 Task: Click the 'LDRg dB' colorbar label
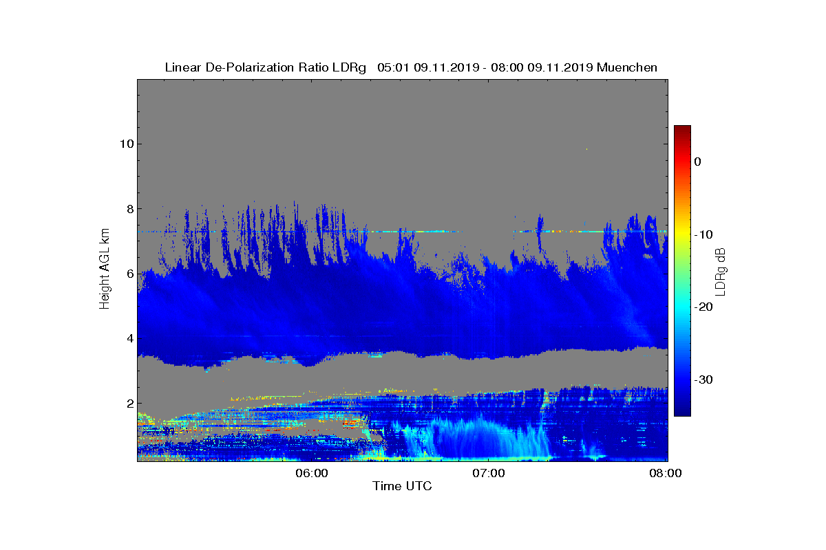(x=721, y=271)
